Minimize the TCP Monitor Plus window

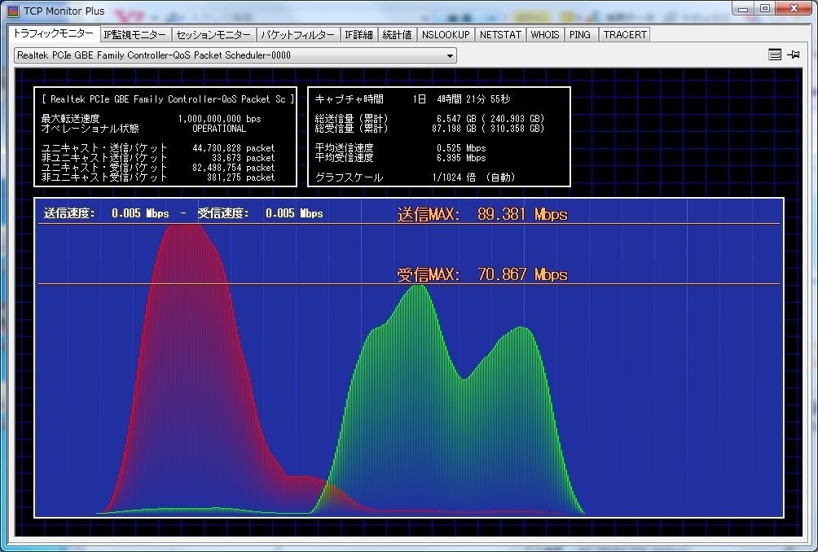pyautogui.click(x=743, y=8)
